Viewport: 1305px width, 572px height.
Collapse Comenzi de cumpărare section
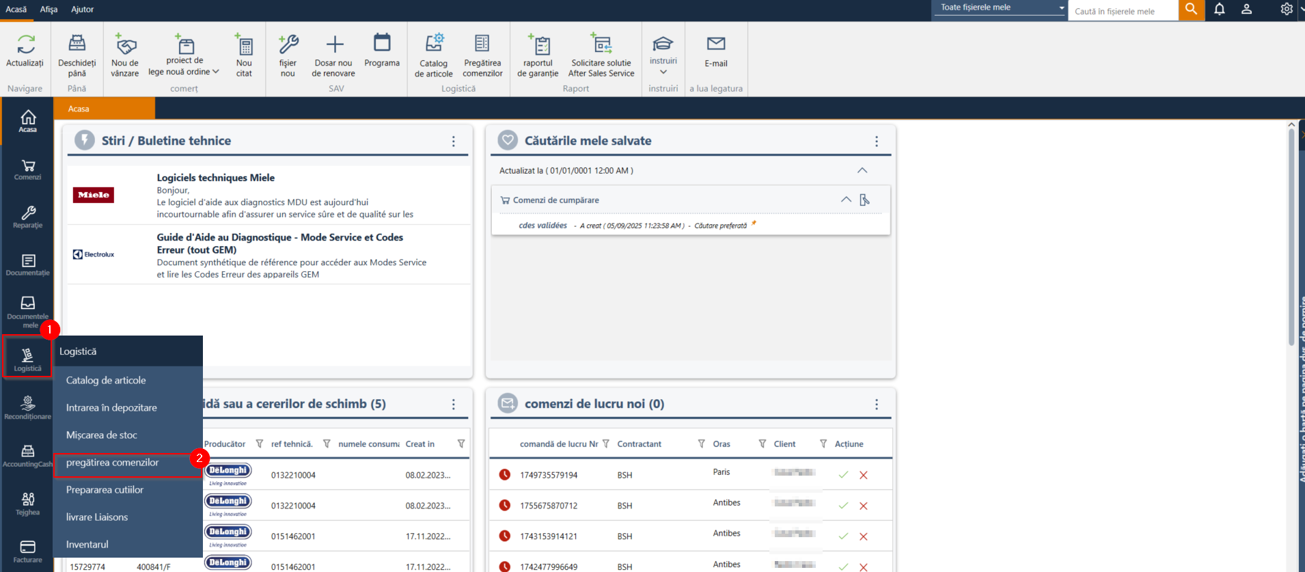(846, 200)
